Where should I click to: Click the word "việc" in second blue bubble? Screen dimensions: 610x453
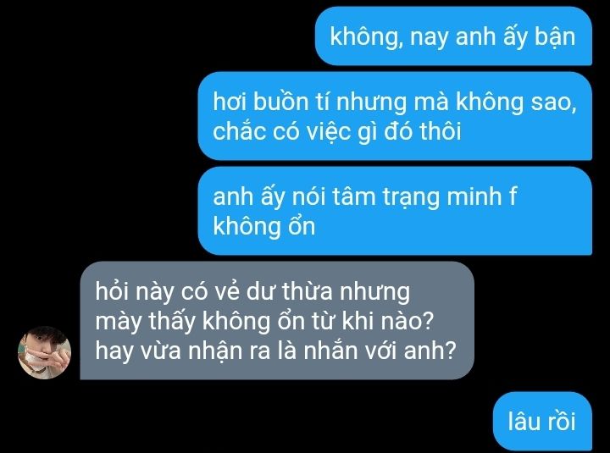point(324,131)
